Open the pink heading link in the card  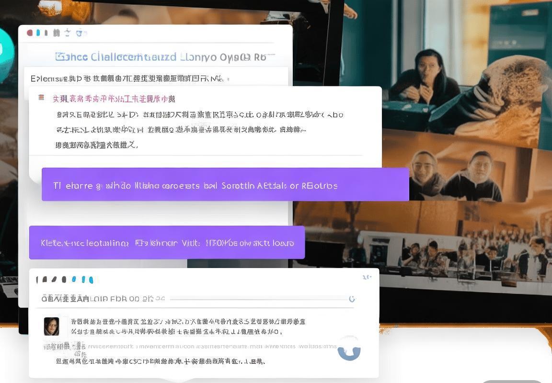click(x=114, y=99)
